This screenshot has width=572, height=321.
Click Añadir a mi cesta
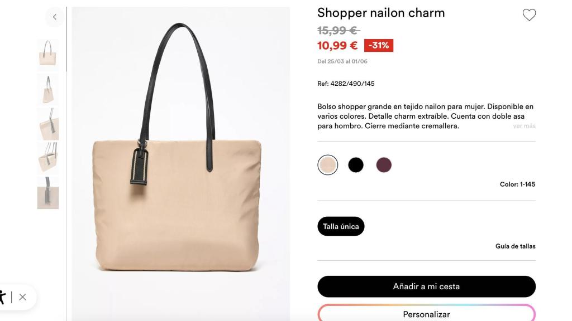[426, 286]
